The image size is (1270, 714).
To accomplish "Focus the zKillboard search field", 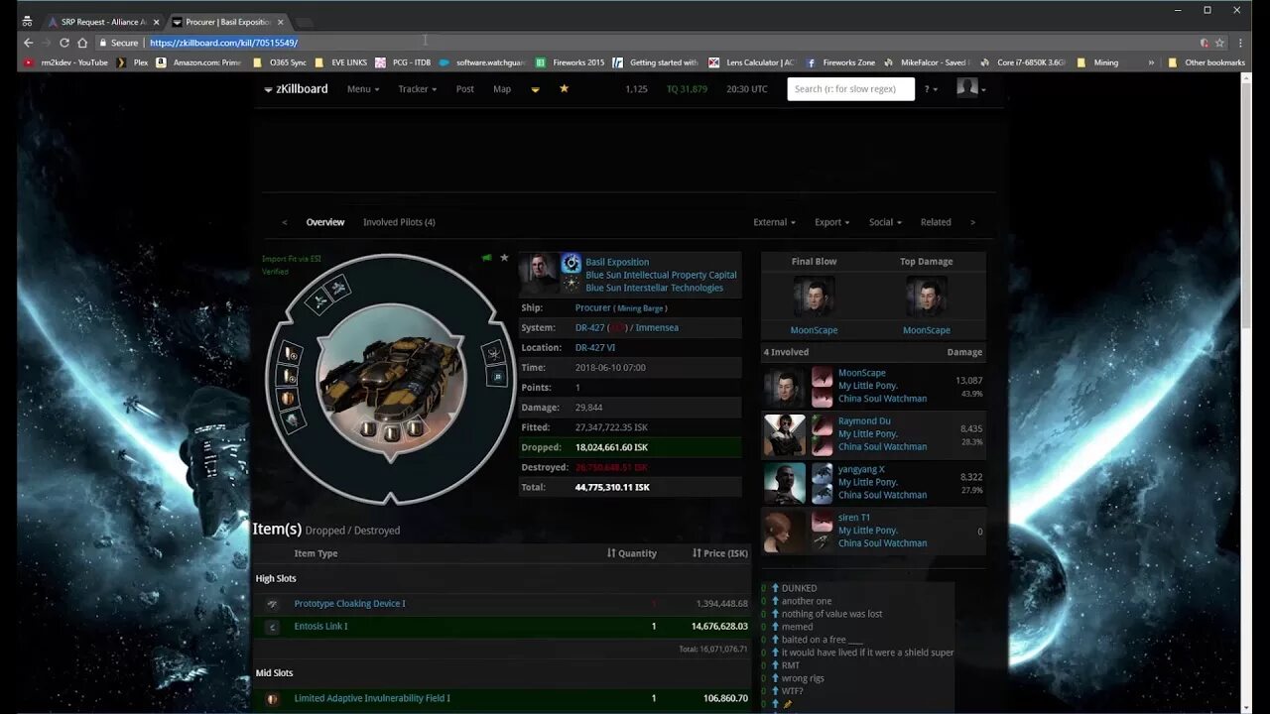I will pos(850,88).
